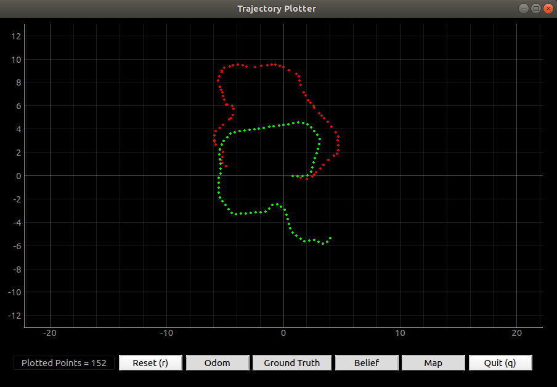Click the x-axis label -10
Image resolution: width=557 pixels, height=387 pixels.
click(x=166, y=333)
